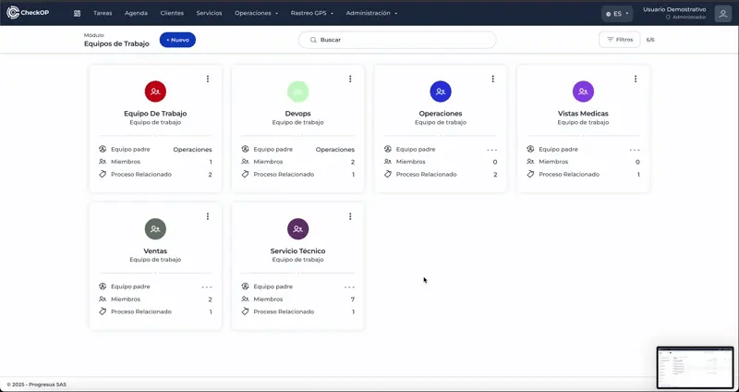Open the ES language selector
The height and width of the screenshot is (392, 739).
(616, 14)
